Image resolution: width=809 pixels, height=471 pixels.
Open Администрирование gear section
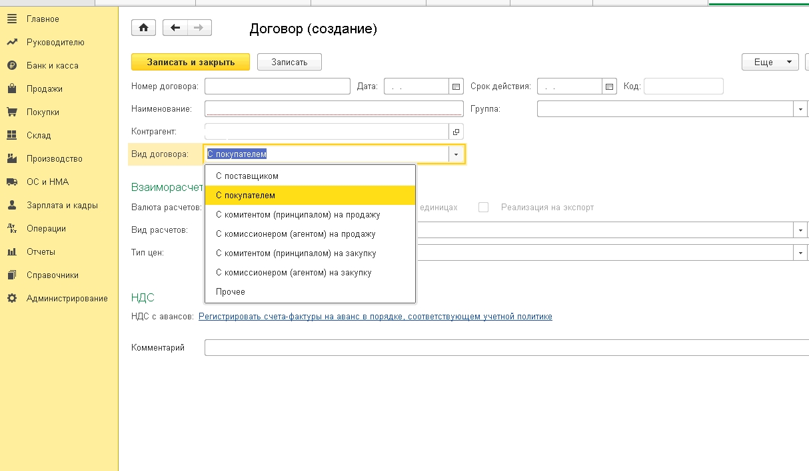point(67,299)
